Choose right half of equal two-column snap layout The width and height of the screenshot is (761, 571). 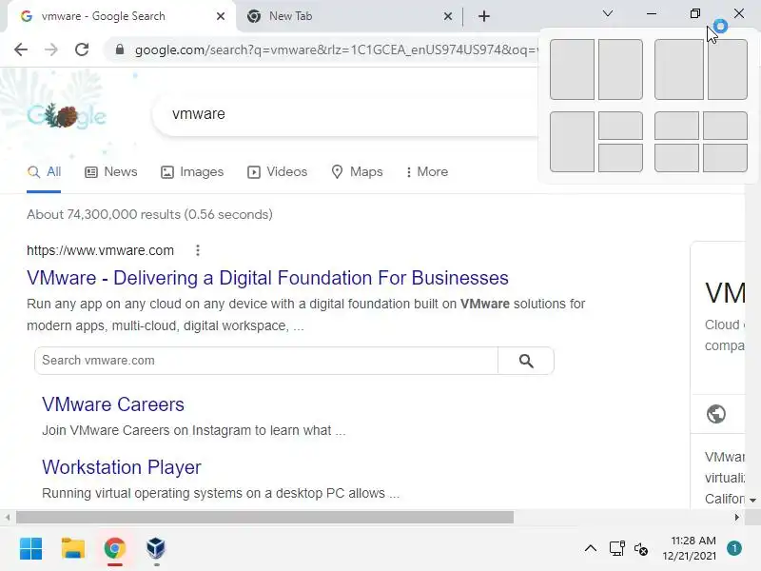[621, 69]
